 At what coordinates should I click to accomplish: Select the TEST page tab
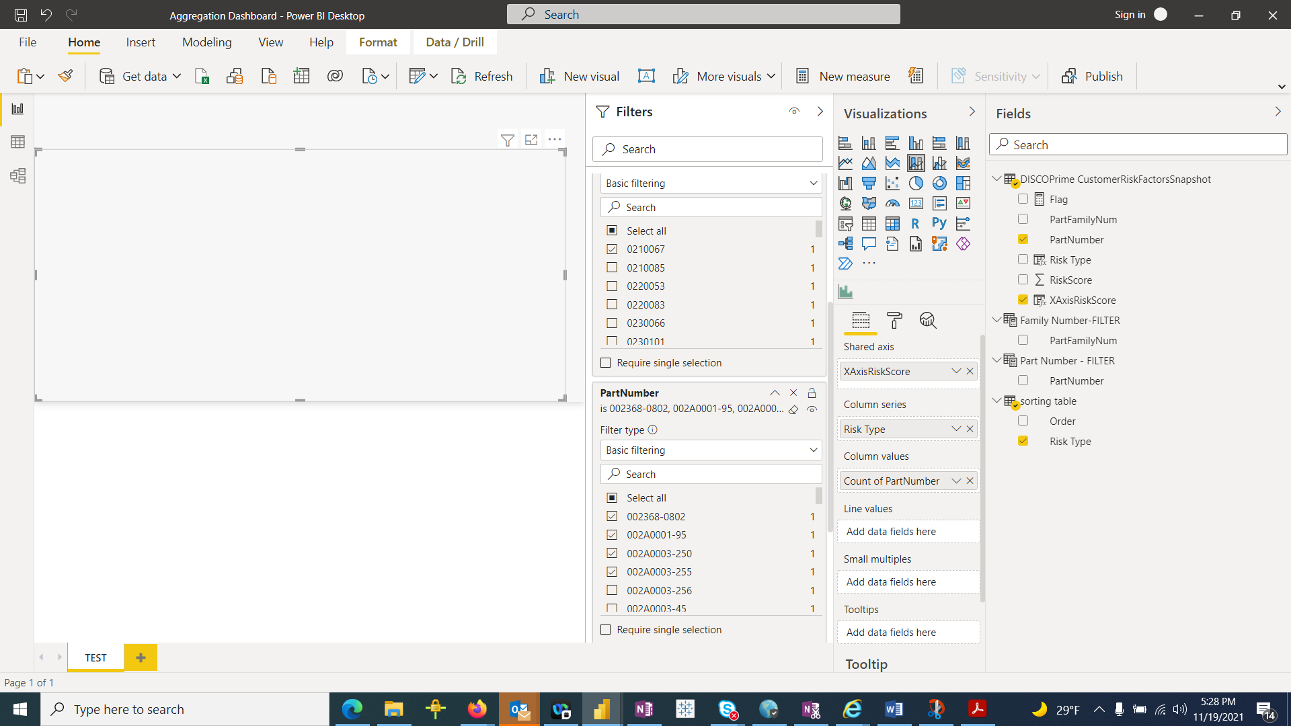[95, 657]
